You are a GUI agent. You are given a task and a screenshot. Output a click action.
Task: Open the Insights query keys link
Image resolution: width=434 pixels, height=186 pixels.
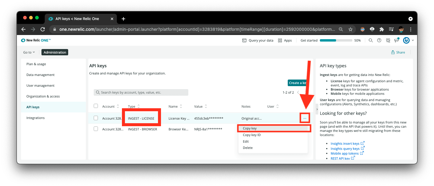click(x=345, y=149)
